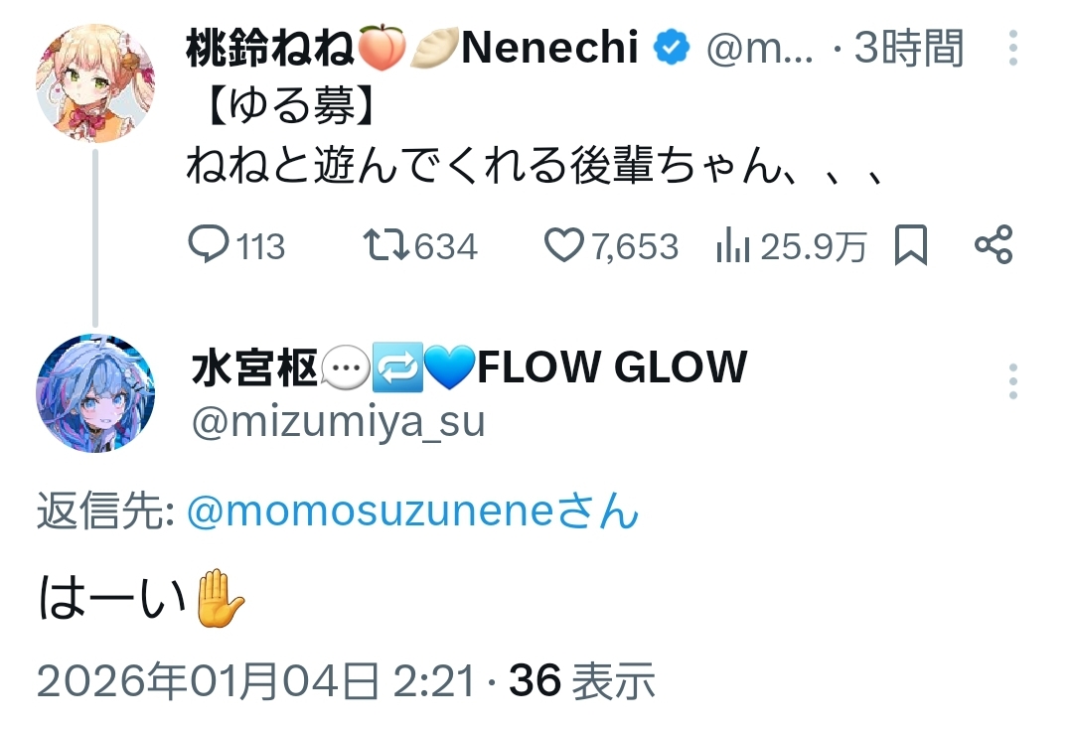Open the view analytics bar chart icon
Screen dimensions: 1073x729
[732, 245]
